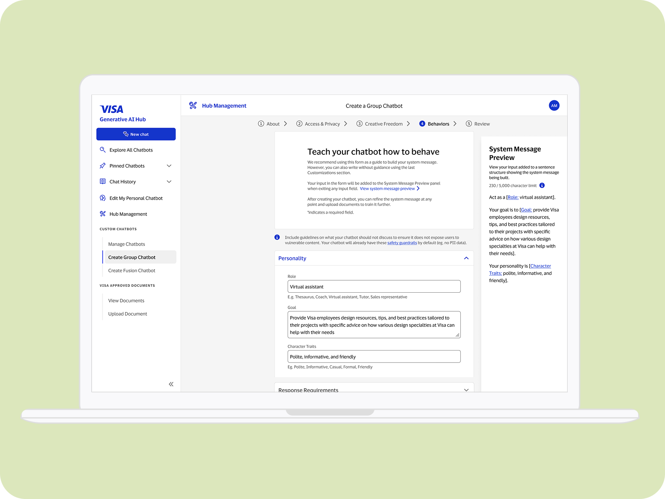This screenshot has height=499, width=665.
Task: Click the Goal text area
Action: tap(374, 325)
